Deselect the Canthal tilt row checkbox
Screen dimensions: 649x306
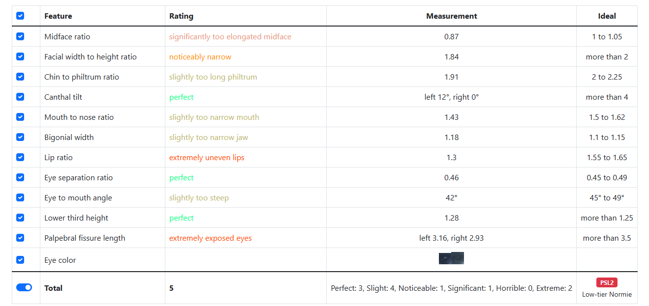[x=20, y=97]
